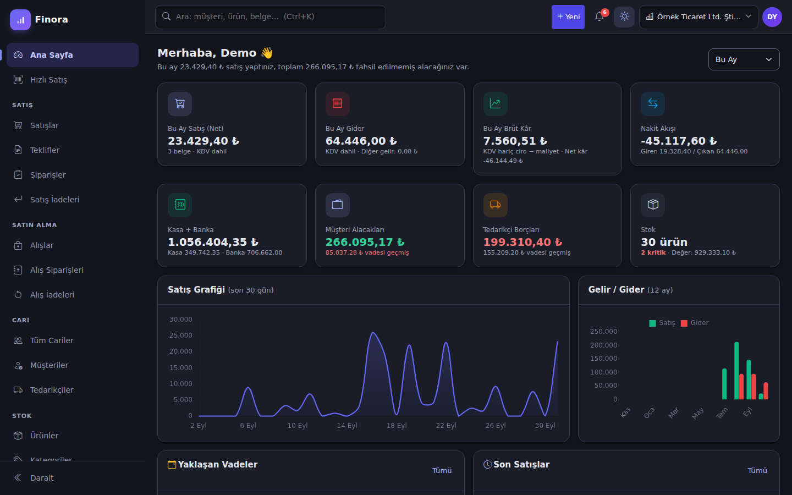Screen dimensions: 792x495
Task: Click the search field Ara: müşteri, ürün, belge
Action: 271,17
